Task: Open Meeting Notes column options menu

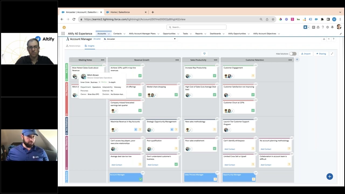Action: coord(102,60)
